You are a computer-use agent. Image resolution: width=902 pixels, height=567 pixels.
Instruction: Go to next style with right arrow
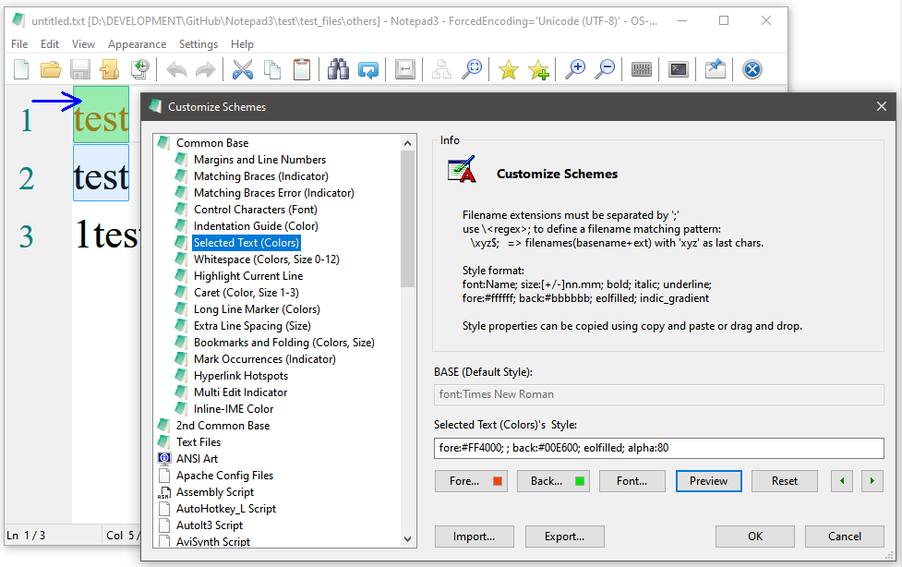pos(872,480)
